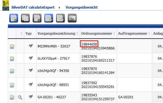The width and height of the screenshot is (163, 103).
Task: Select text xJxUHgvXQf - 98551
Action: [x=53, y=85]
